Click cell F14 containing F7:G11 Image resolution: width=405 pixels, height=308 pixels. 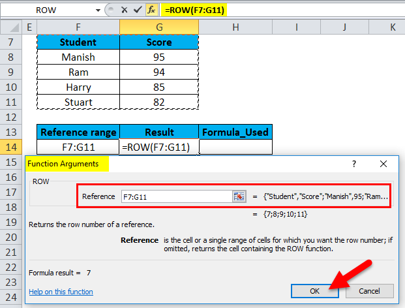[x=78, y=147]
